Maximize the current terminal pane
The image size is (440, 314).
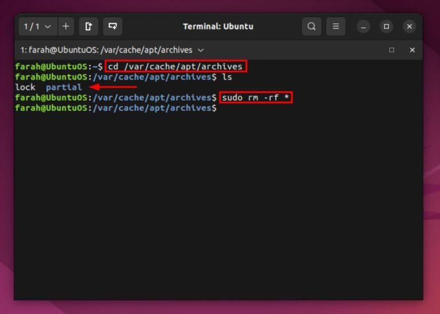click(391, 50)
